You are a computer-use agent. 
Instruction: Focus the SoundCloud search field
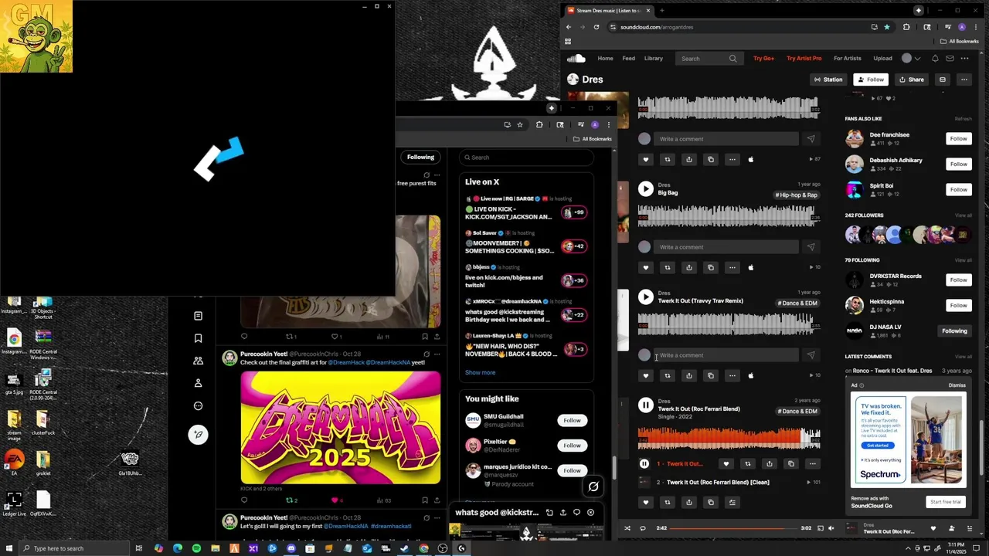click(708, 58)
